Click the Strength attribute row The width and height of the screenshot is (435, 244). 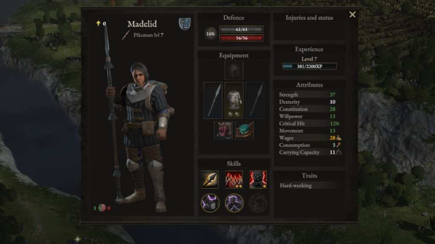(x=309, y=94)
